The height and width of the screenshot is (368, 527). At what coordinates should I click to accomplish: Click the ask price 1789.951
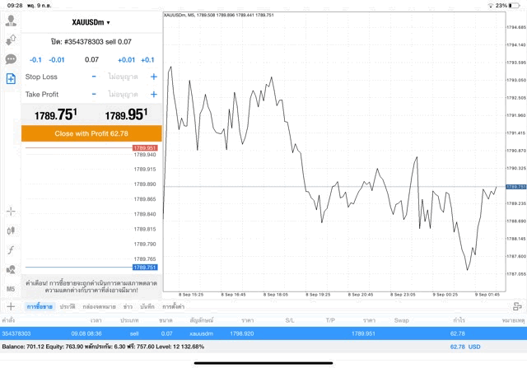click(x=126, y=114)
